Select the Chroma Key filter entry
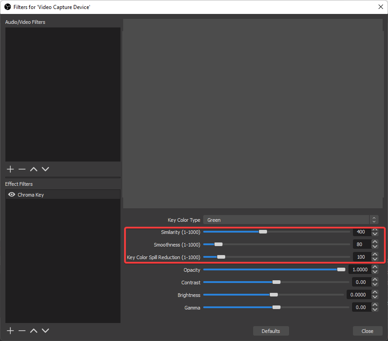 pos(63,195)
